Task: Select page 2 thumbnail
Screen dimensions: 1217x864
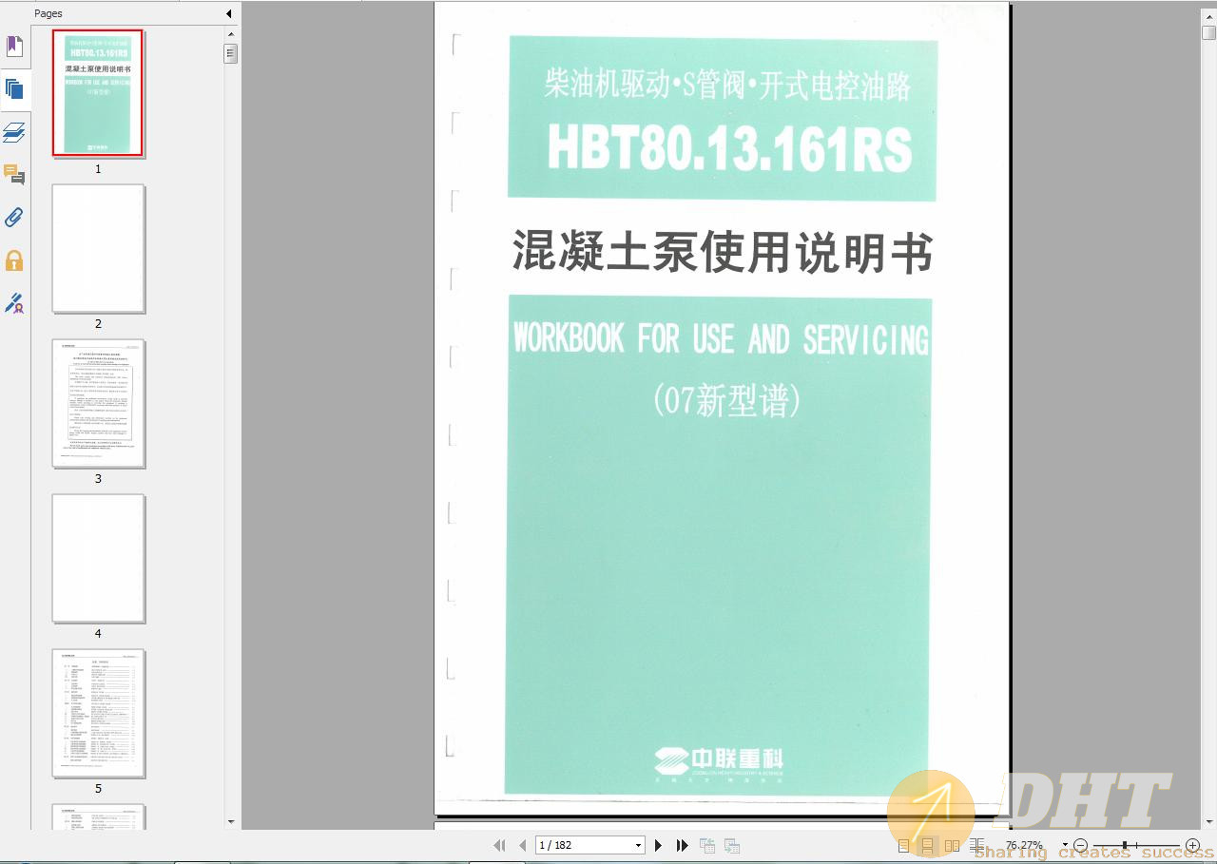Action: pyautogui.click(x=98, y=248)
